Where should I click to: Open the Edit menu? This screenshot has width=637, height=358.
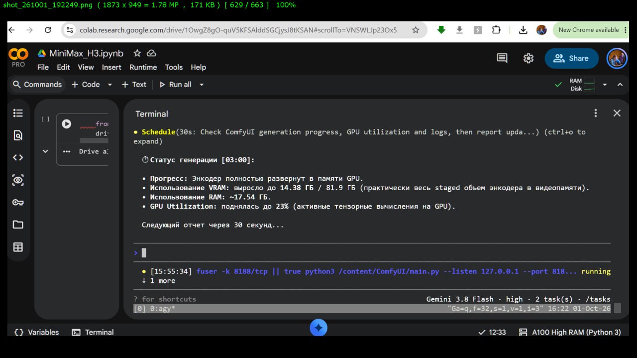63,67
